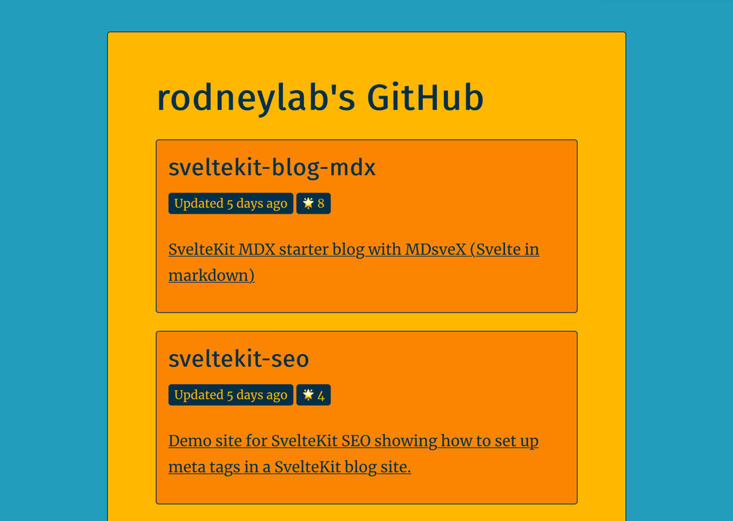Follow the Demo site for SvelteKit SEO link
This screenshot has height=521, width=733.
tap(354, 454)
